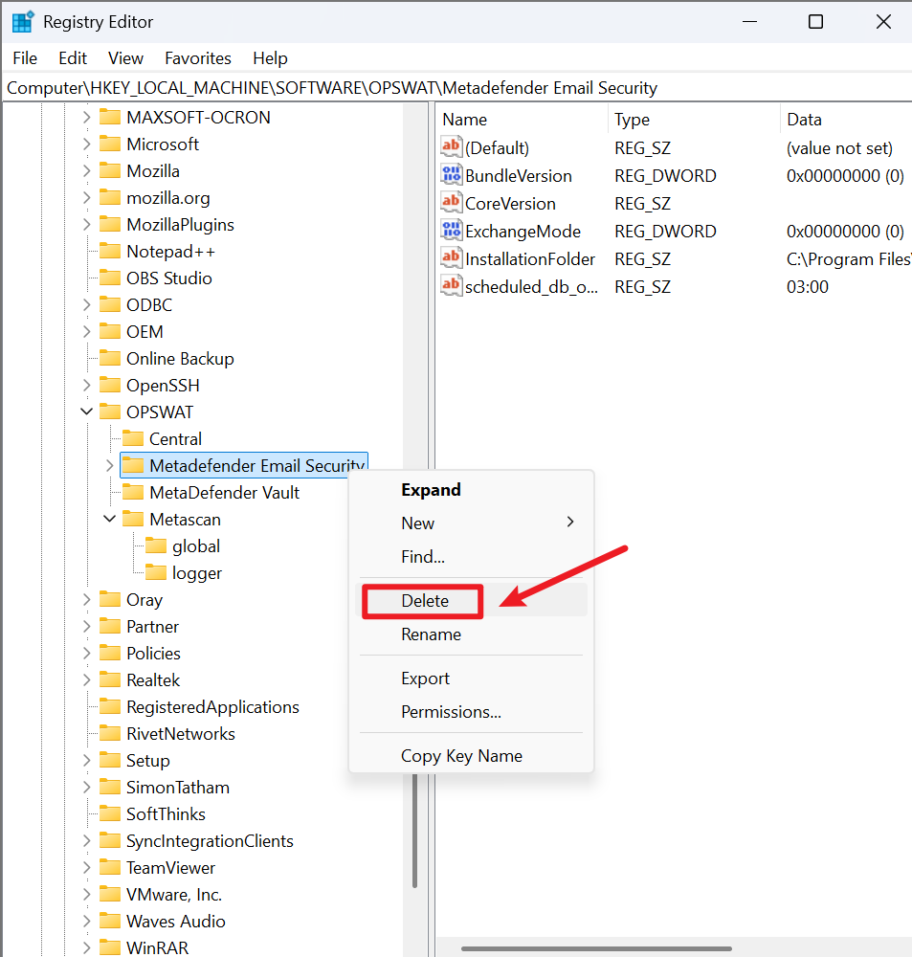
Task: Expand the MAXSOFT-OCRON key
Action: 87,117
